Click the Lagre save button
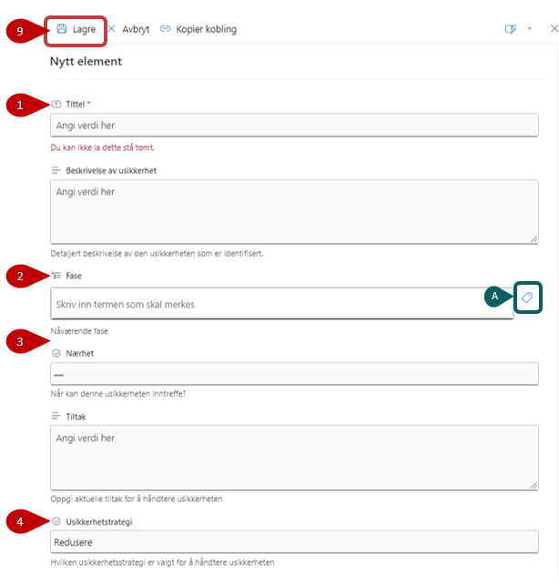Image resolution: width=559 pixels, height=585 pixels. tap(76, 29)
